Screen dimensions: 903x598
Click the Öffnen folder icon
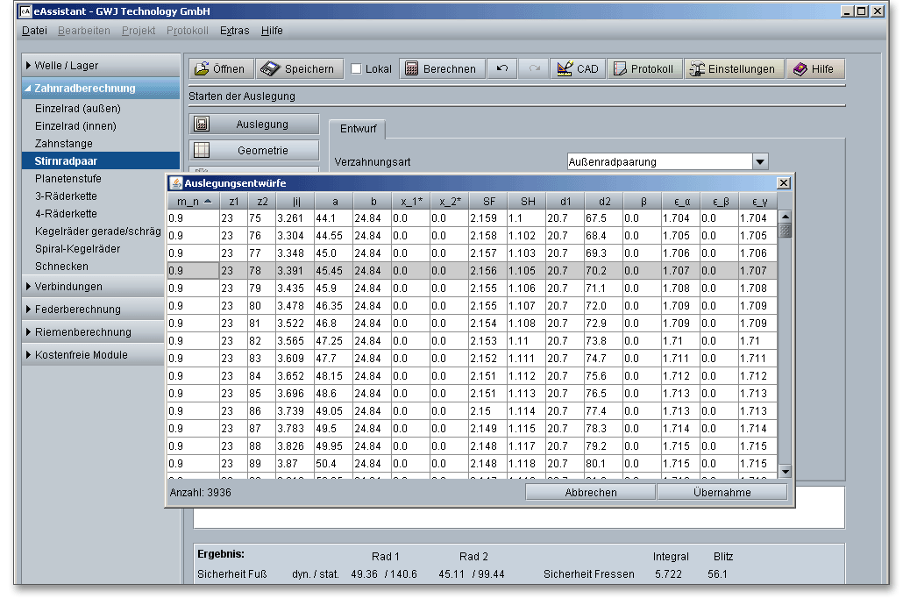click(x=202, y=69)
